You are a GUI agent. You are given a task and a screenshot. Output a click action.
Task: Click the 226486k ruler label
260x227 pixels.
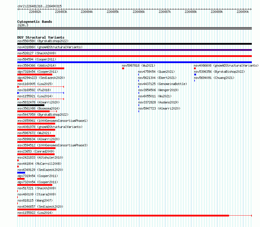tap(139, 12)
